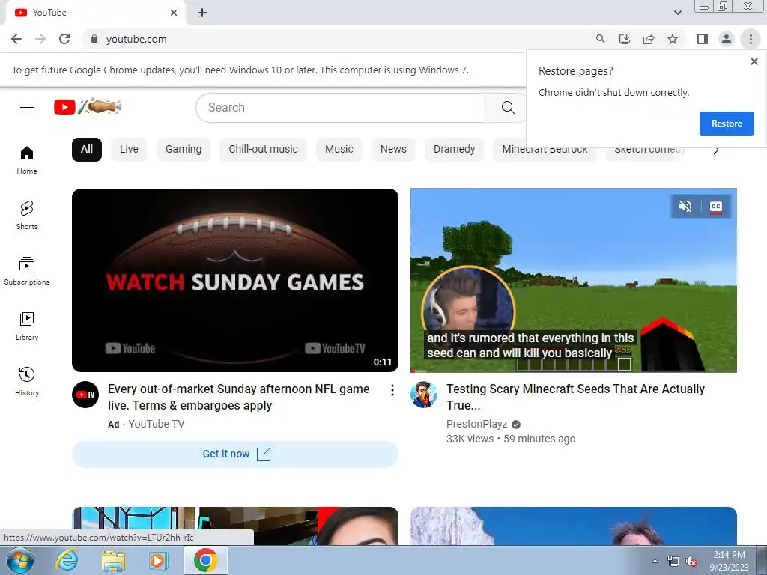767x575 pixels.
Task: Open Chrome three-dot menu
Action: pos(751,39)
